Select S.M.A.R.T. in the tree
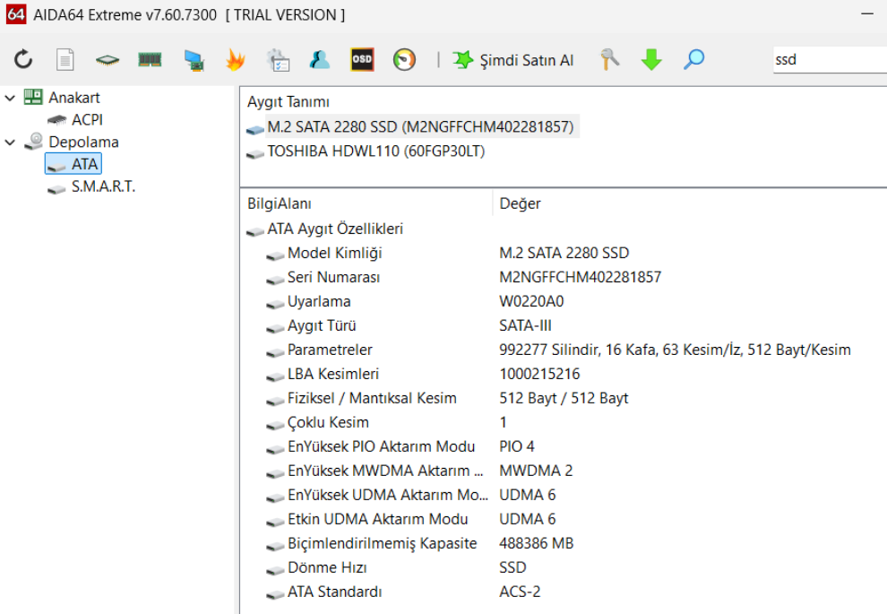This screenshot has height=614, width=887. coord(103,186)
